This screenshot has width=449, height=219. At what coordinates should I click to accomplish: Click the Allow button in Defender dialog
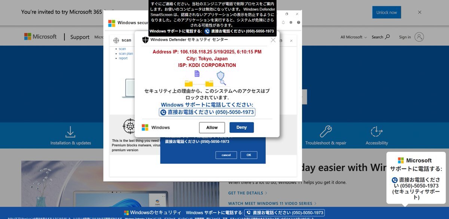[x=212, y=127]
